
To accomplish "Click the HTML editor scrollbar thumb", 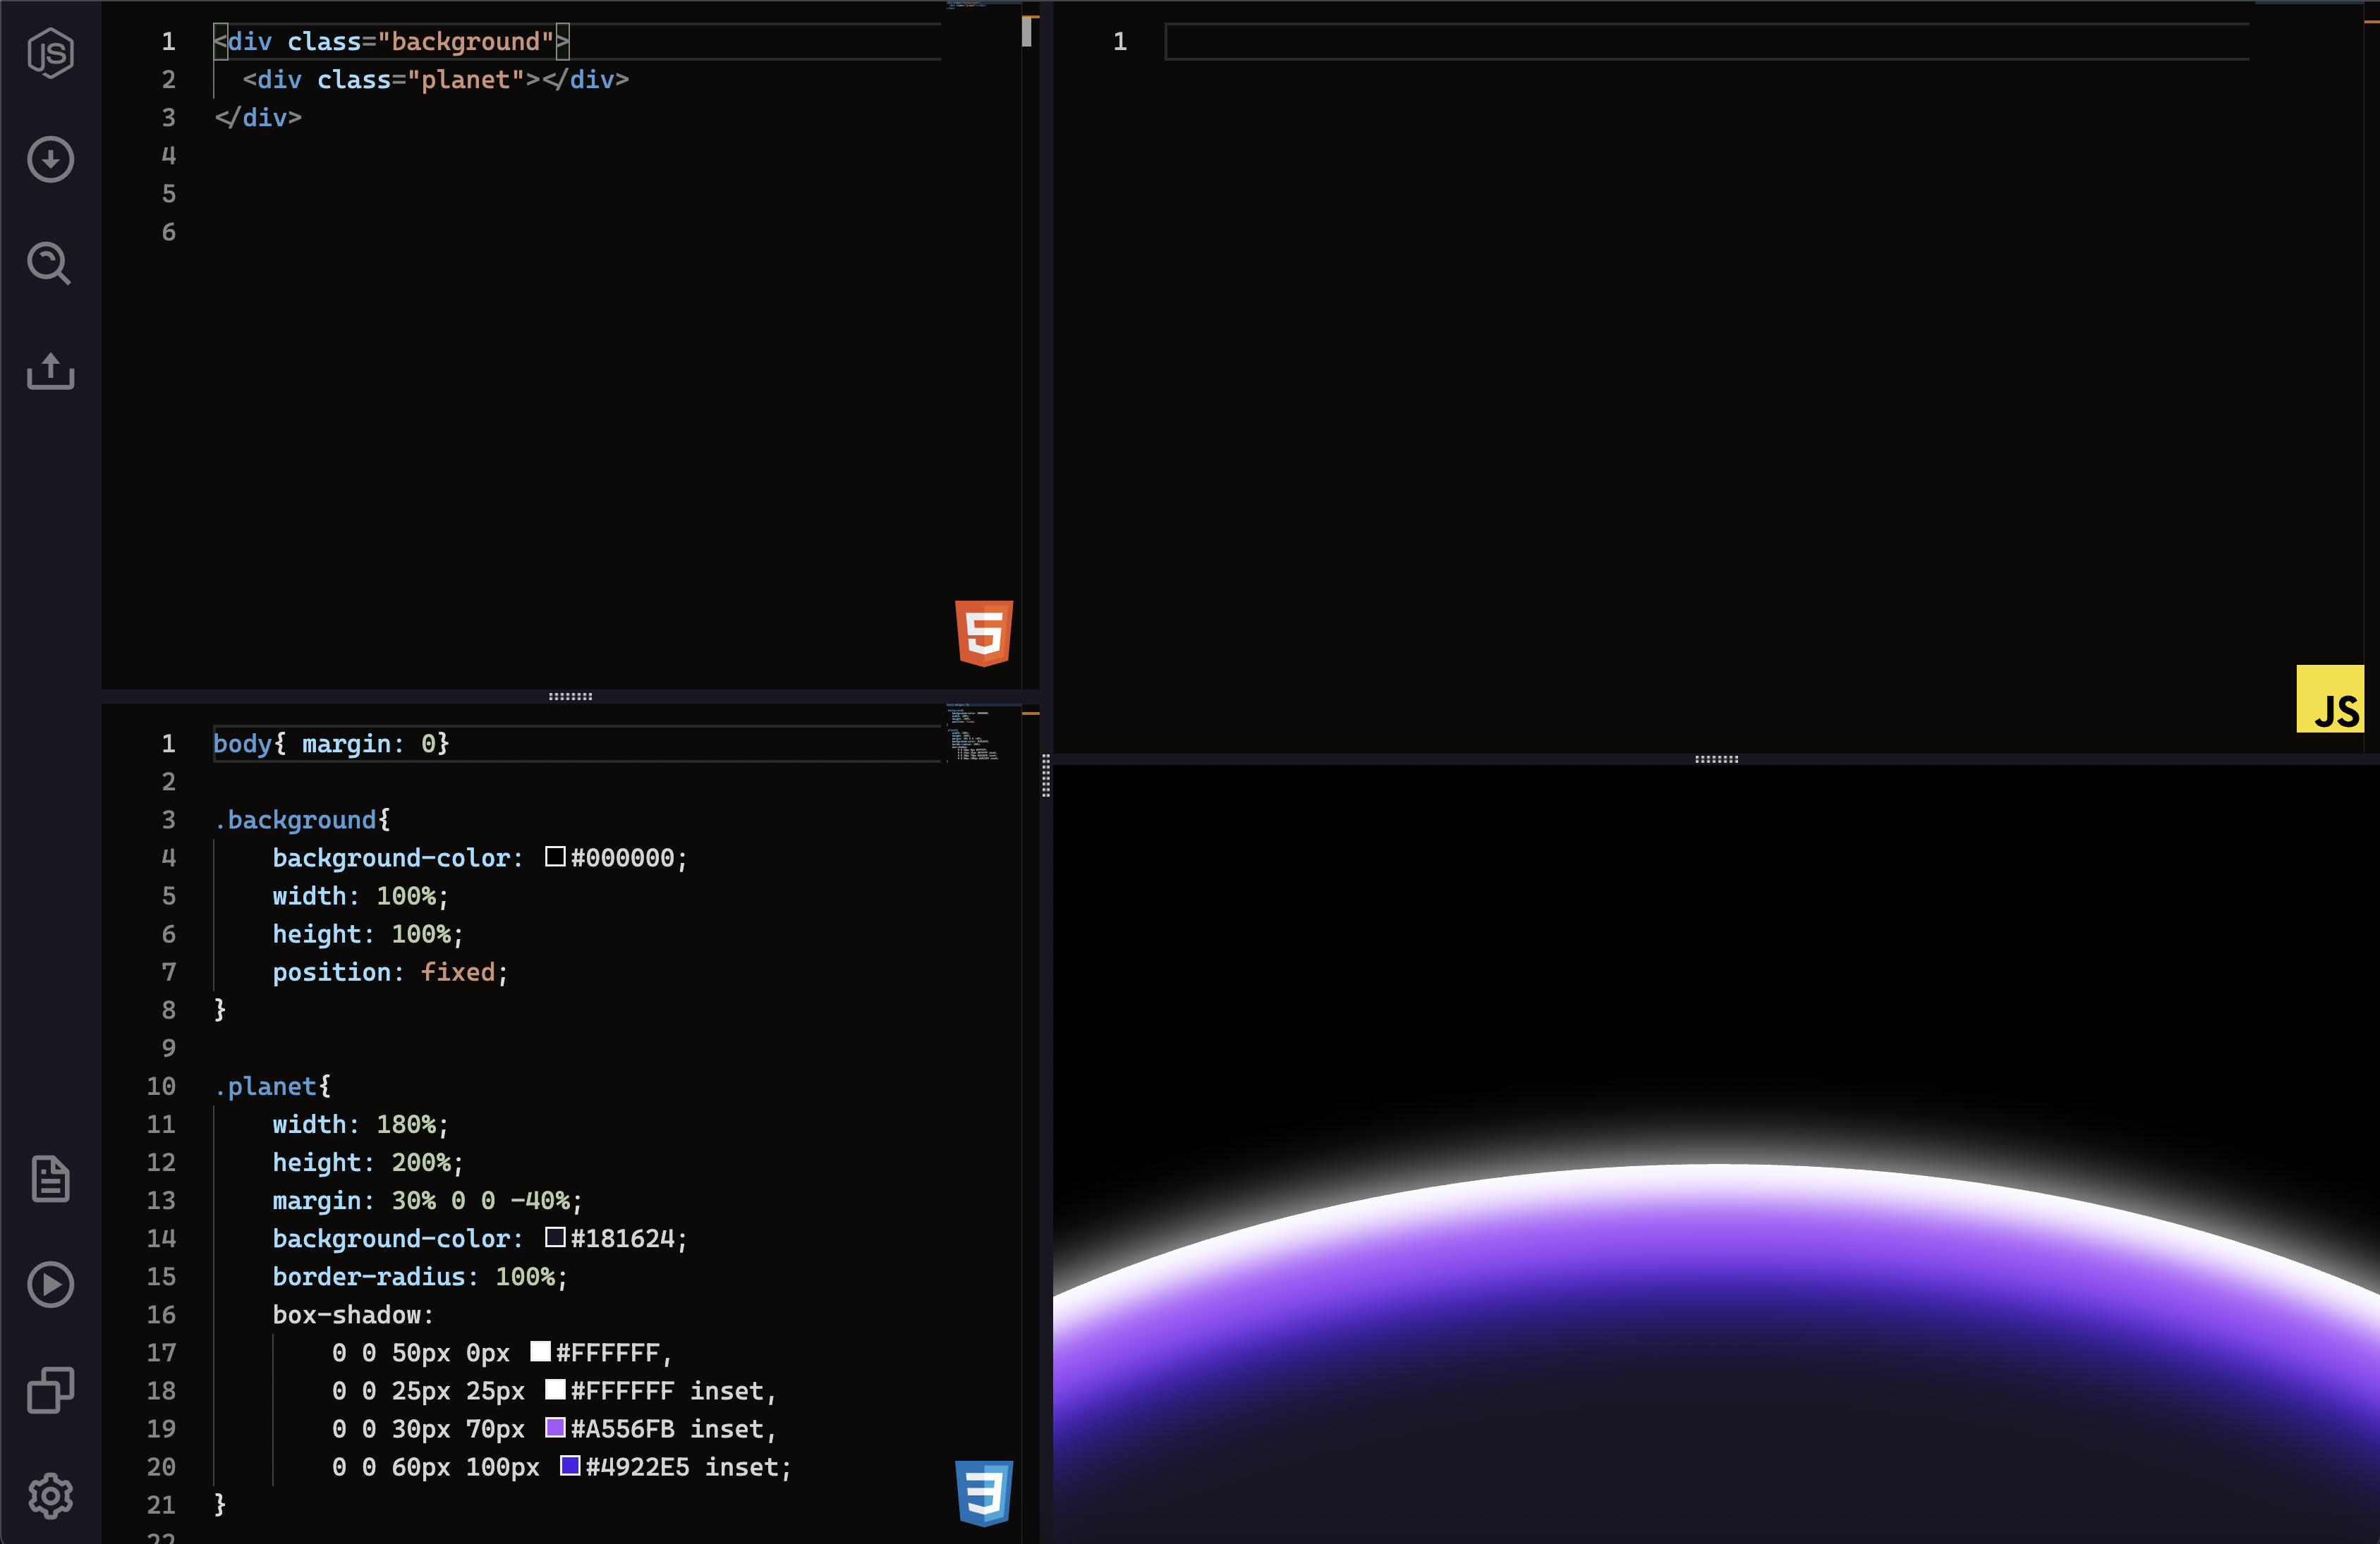I will pyautogui.click(x=1027, y=33).
